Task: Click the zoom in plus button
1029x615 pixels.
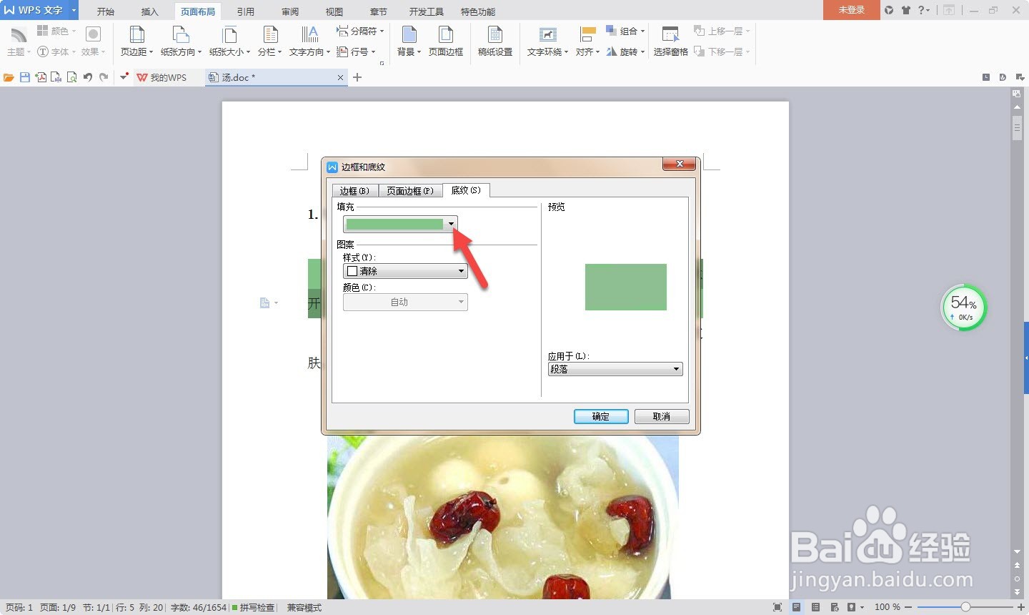Action: pyautogui.click(x=1020, y=607)
